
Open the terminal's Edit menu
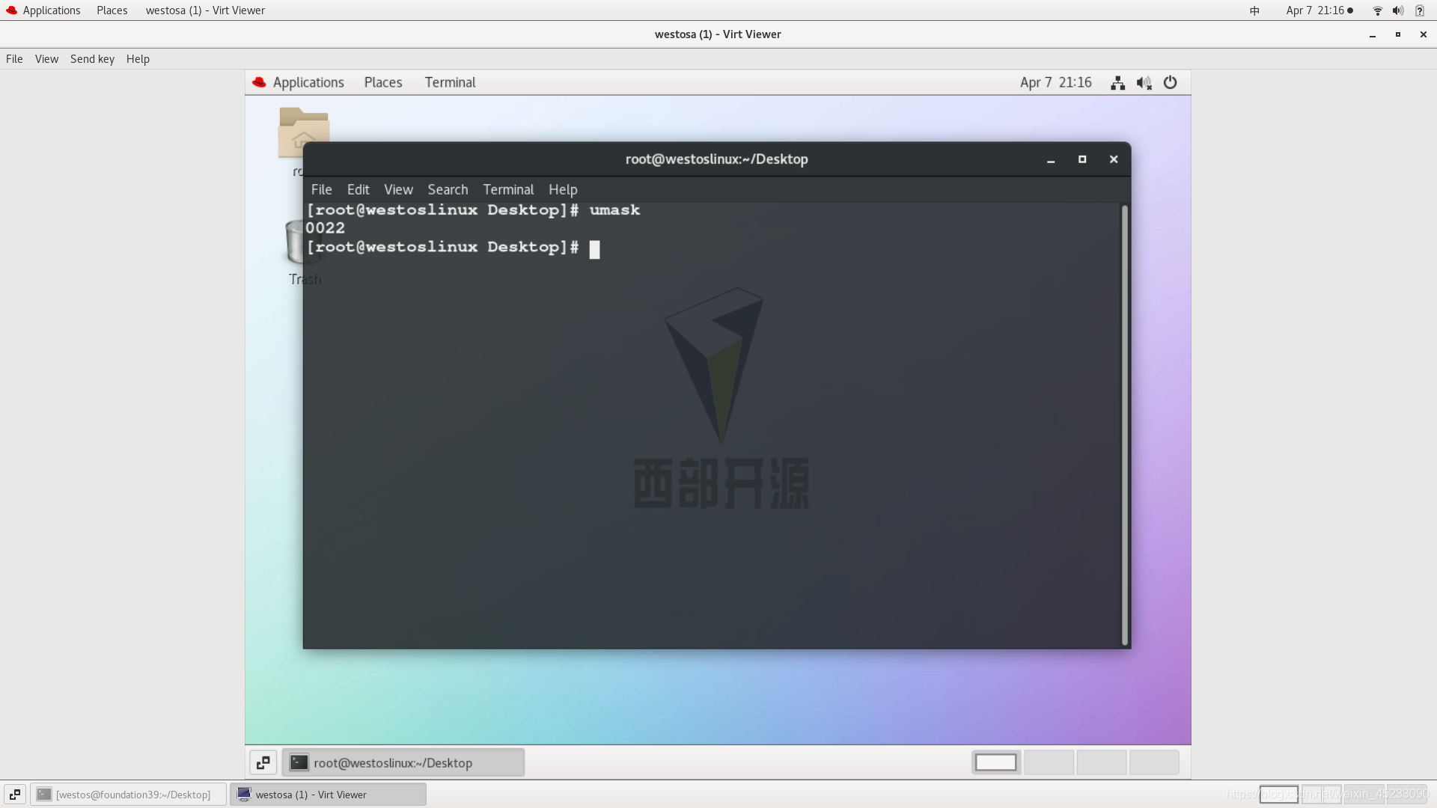tap(358, 190)
